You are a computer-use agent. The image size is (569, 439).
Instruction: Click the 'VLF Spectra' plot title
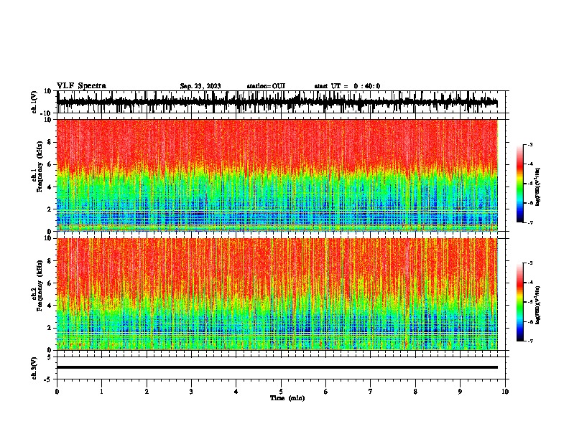coord(81,86)
